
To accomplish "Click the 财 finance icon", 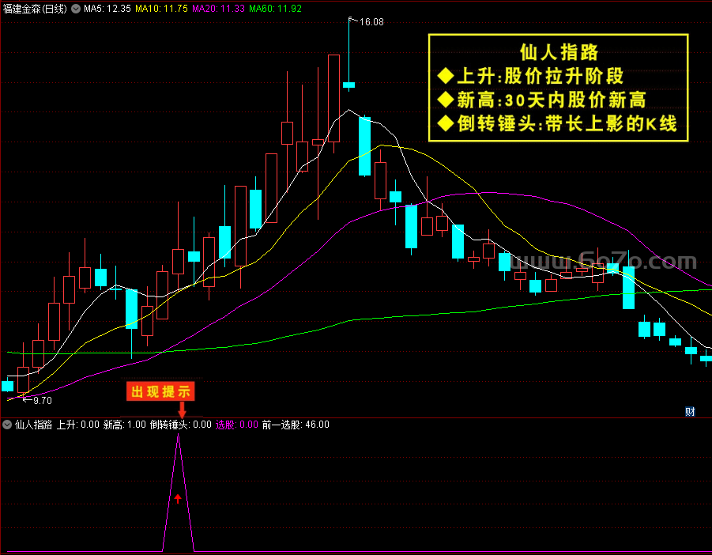I will 690,411.
